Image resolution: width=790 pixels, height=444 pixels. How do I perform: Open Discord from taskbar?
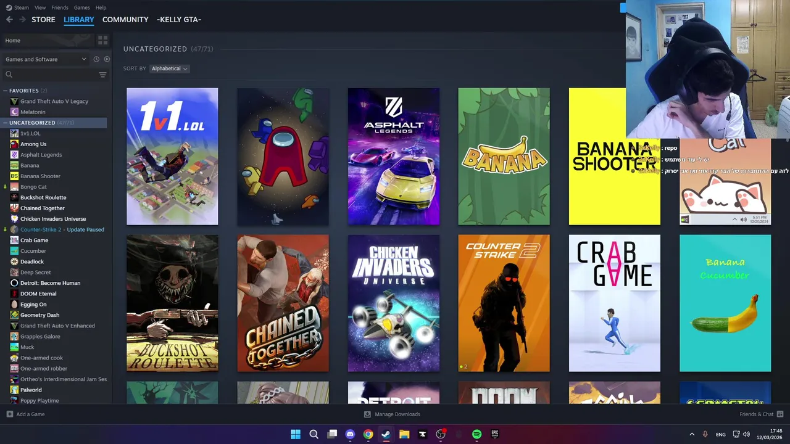click(350, 434)
